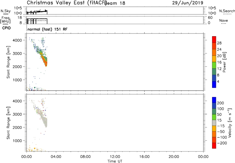235x163 pixels.
Task: Click the 'Time UT' axis label
Action: (x=115, y=161)
